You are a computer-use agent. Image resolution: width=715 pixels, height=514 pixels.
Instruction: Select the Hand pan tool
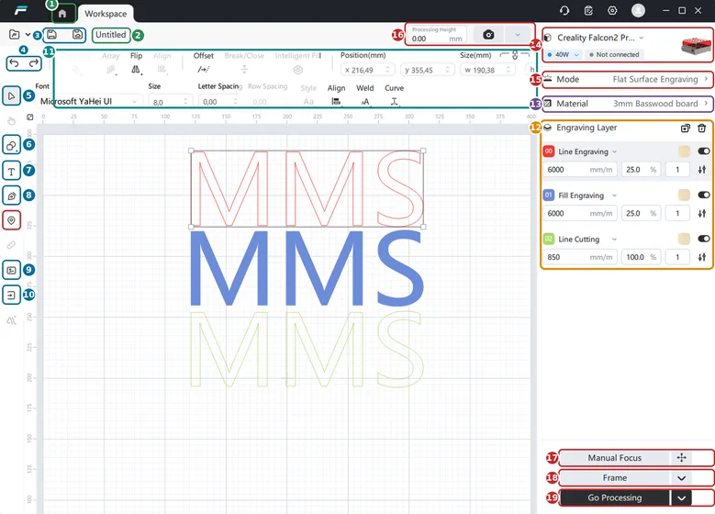[11, 120]
